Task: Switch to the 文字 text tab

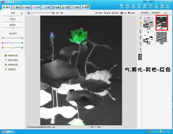Action: coord(36,7)
